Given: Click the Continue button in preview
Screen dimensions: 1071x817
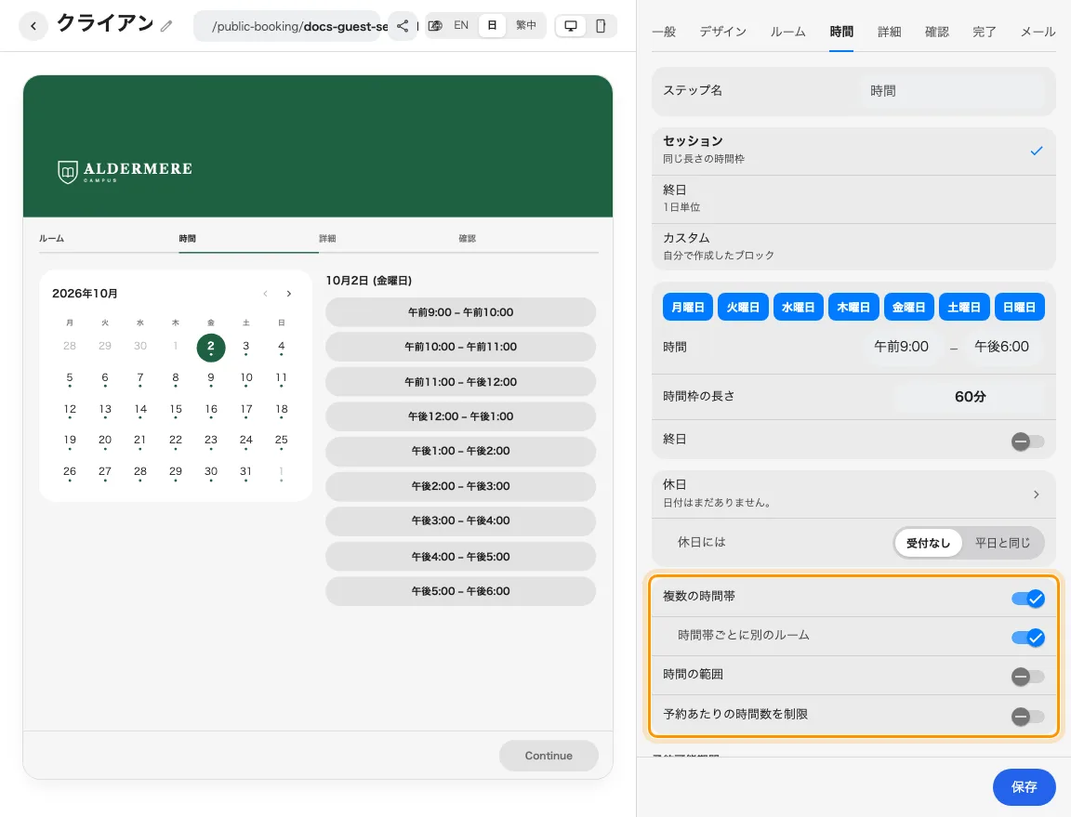Looking at the screenshot, I should tap(549, 756).
